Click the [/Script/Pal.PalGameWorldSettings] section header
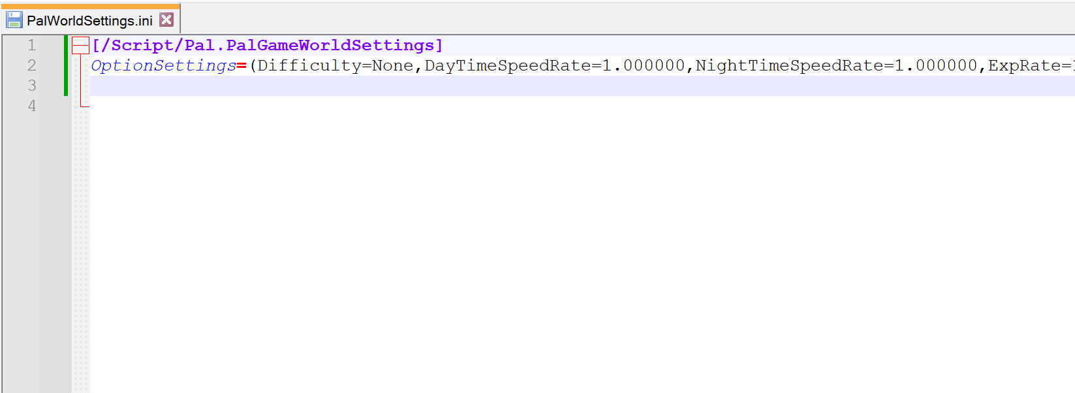This screenshot has width=1075, height=393. pyautogui.click(x=267, y=46)
